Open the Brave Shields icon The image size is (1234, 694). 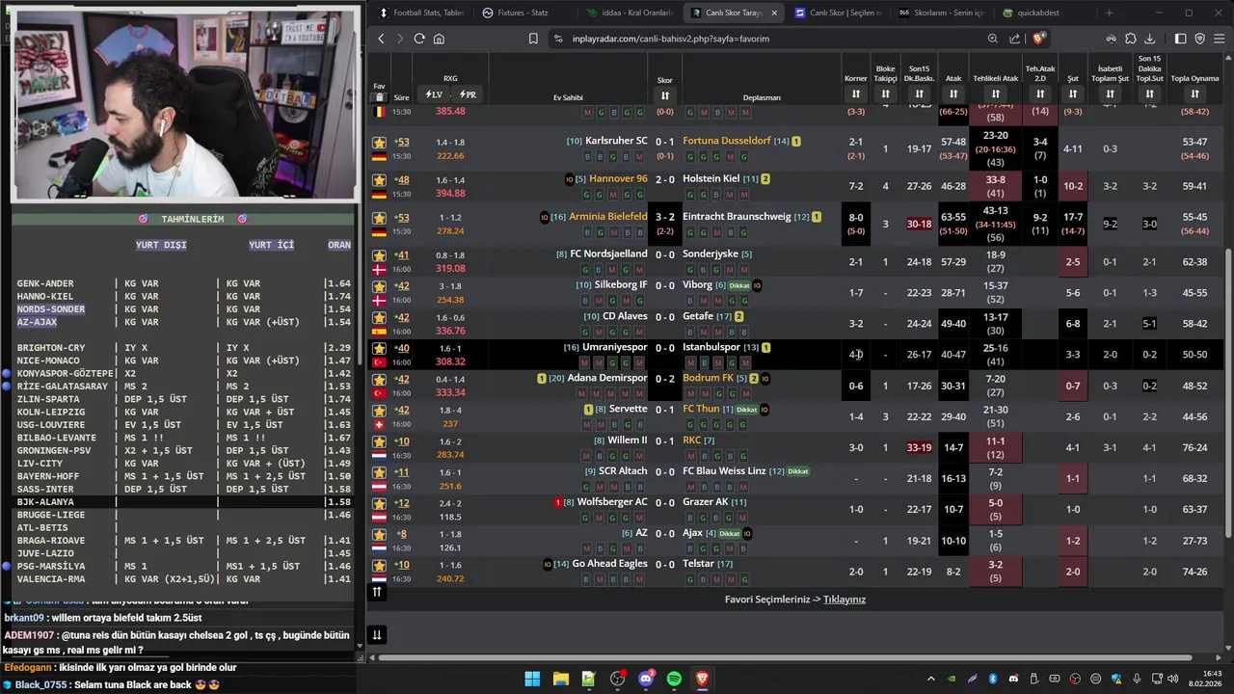tap(1038, 39)
